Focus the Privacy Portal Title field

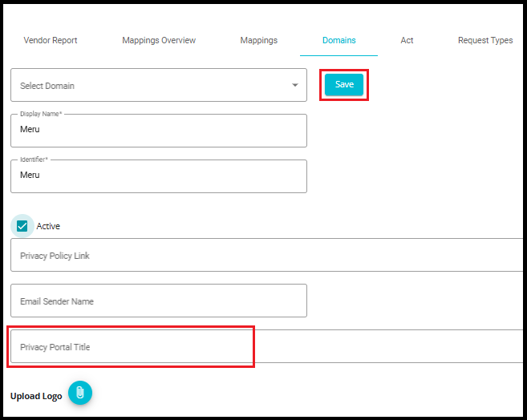[x=267, y=346]
